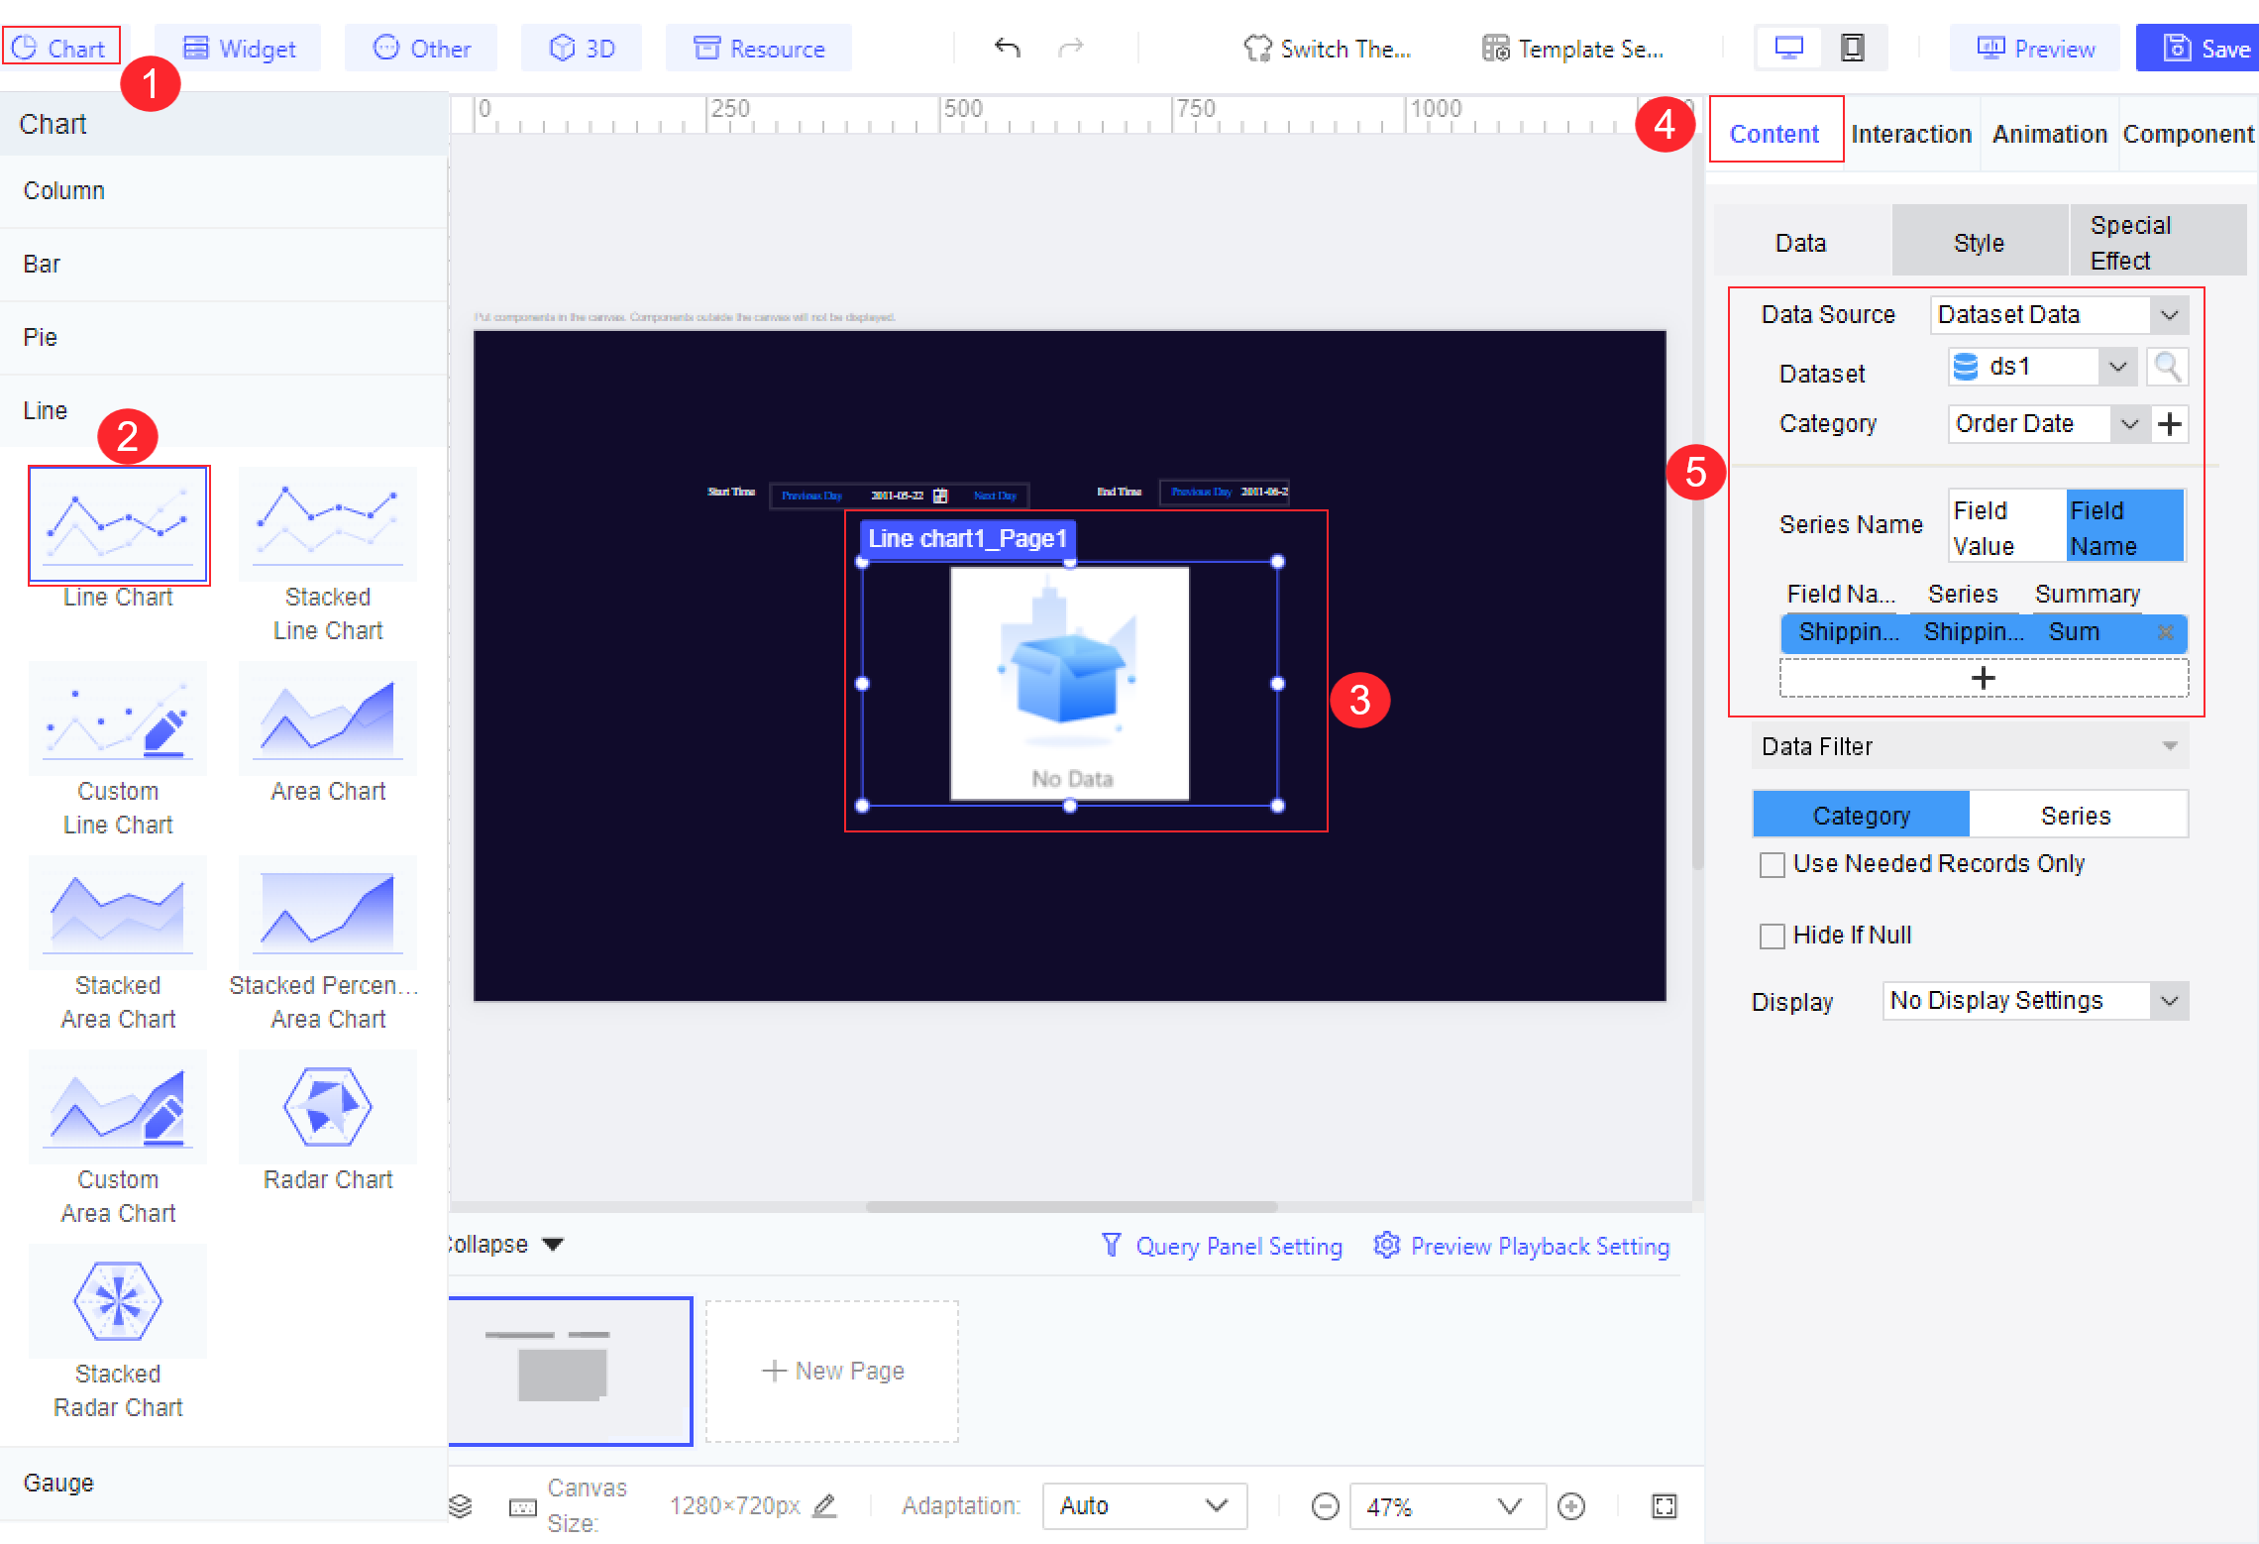Image resolution: width=2259 pixels, height=1544 pixels.
Task: Edit canvas size pencil icon
Action: pyautogui.click(x=824, y=1505)
